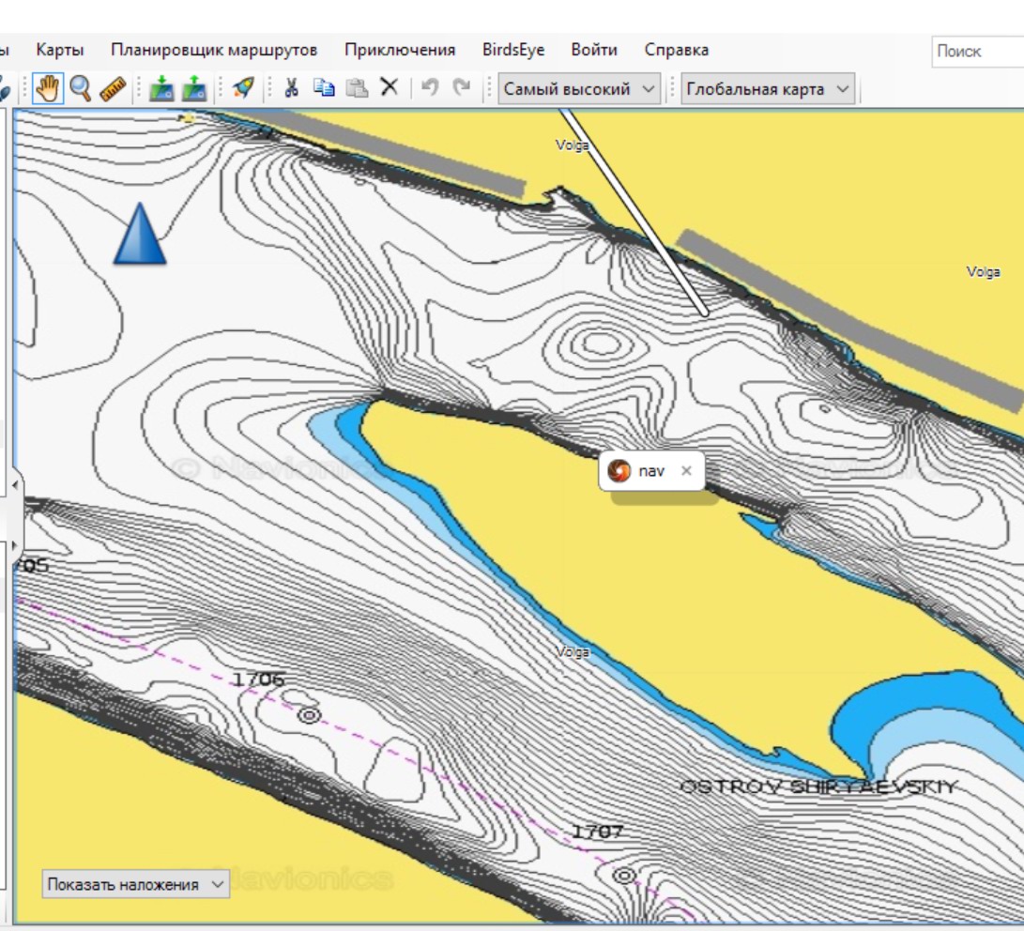The width and height of the screenshot is (1024, 931).
Task: Click the Copy icon in toolbar
Action: pyautogui.click(x=324, y=88)
